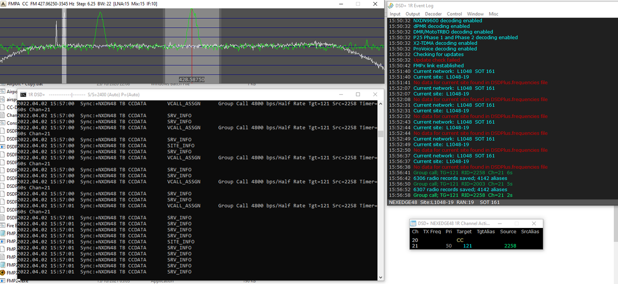Click the 'TX Freq' column header

click(432, 232)
